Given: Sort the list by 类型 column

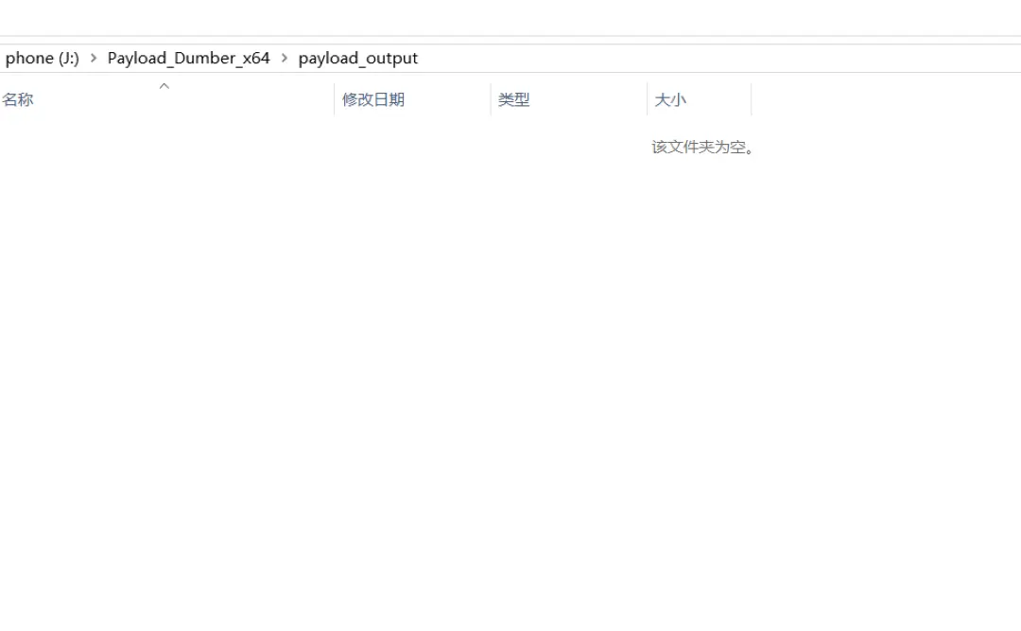Looking at the screenshot, I should 513,99.
